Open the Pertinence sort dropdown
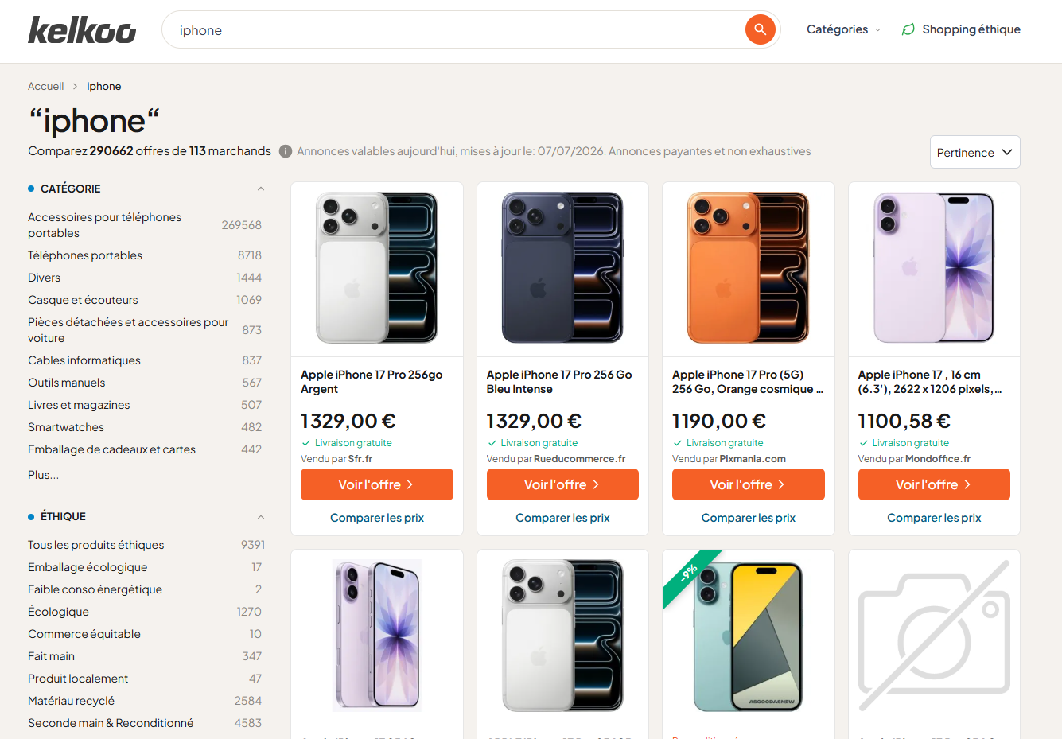This screenshot has width=1062, height=739. [974, 152]
